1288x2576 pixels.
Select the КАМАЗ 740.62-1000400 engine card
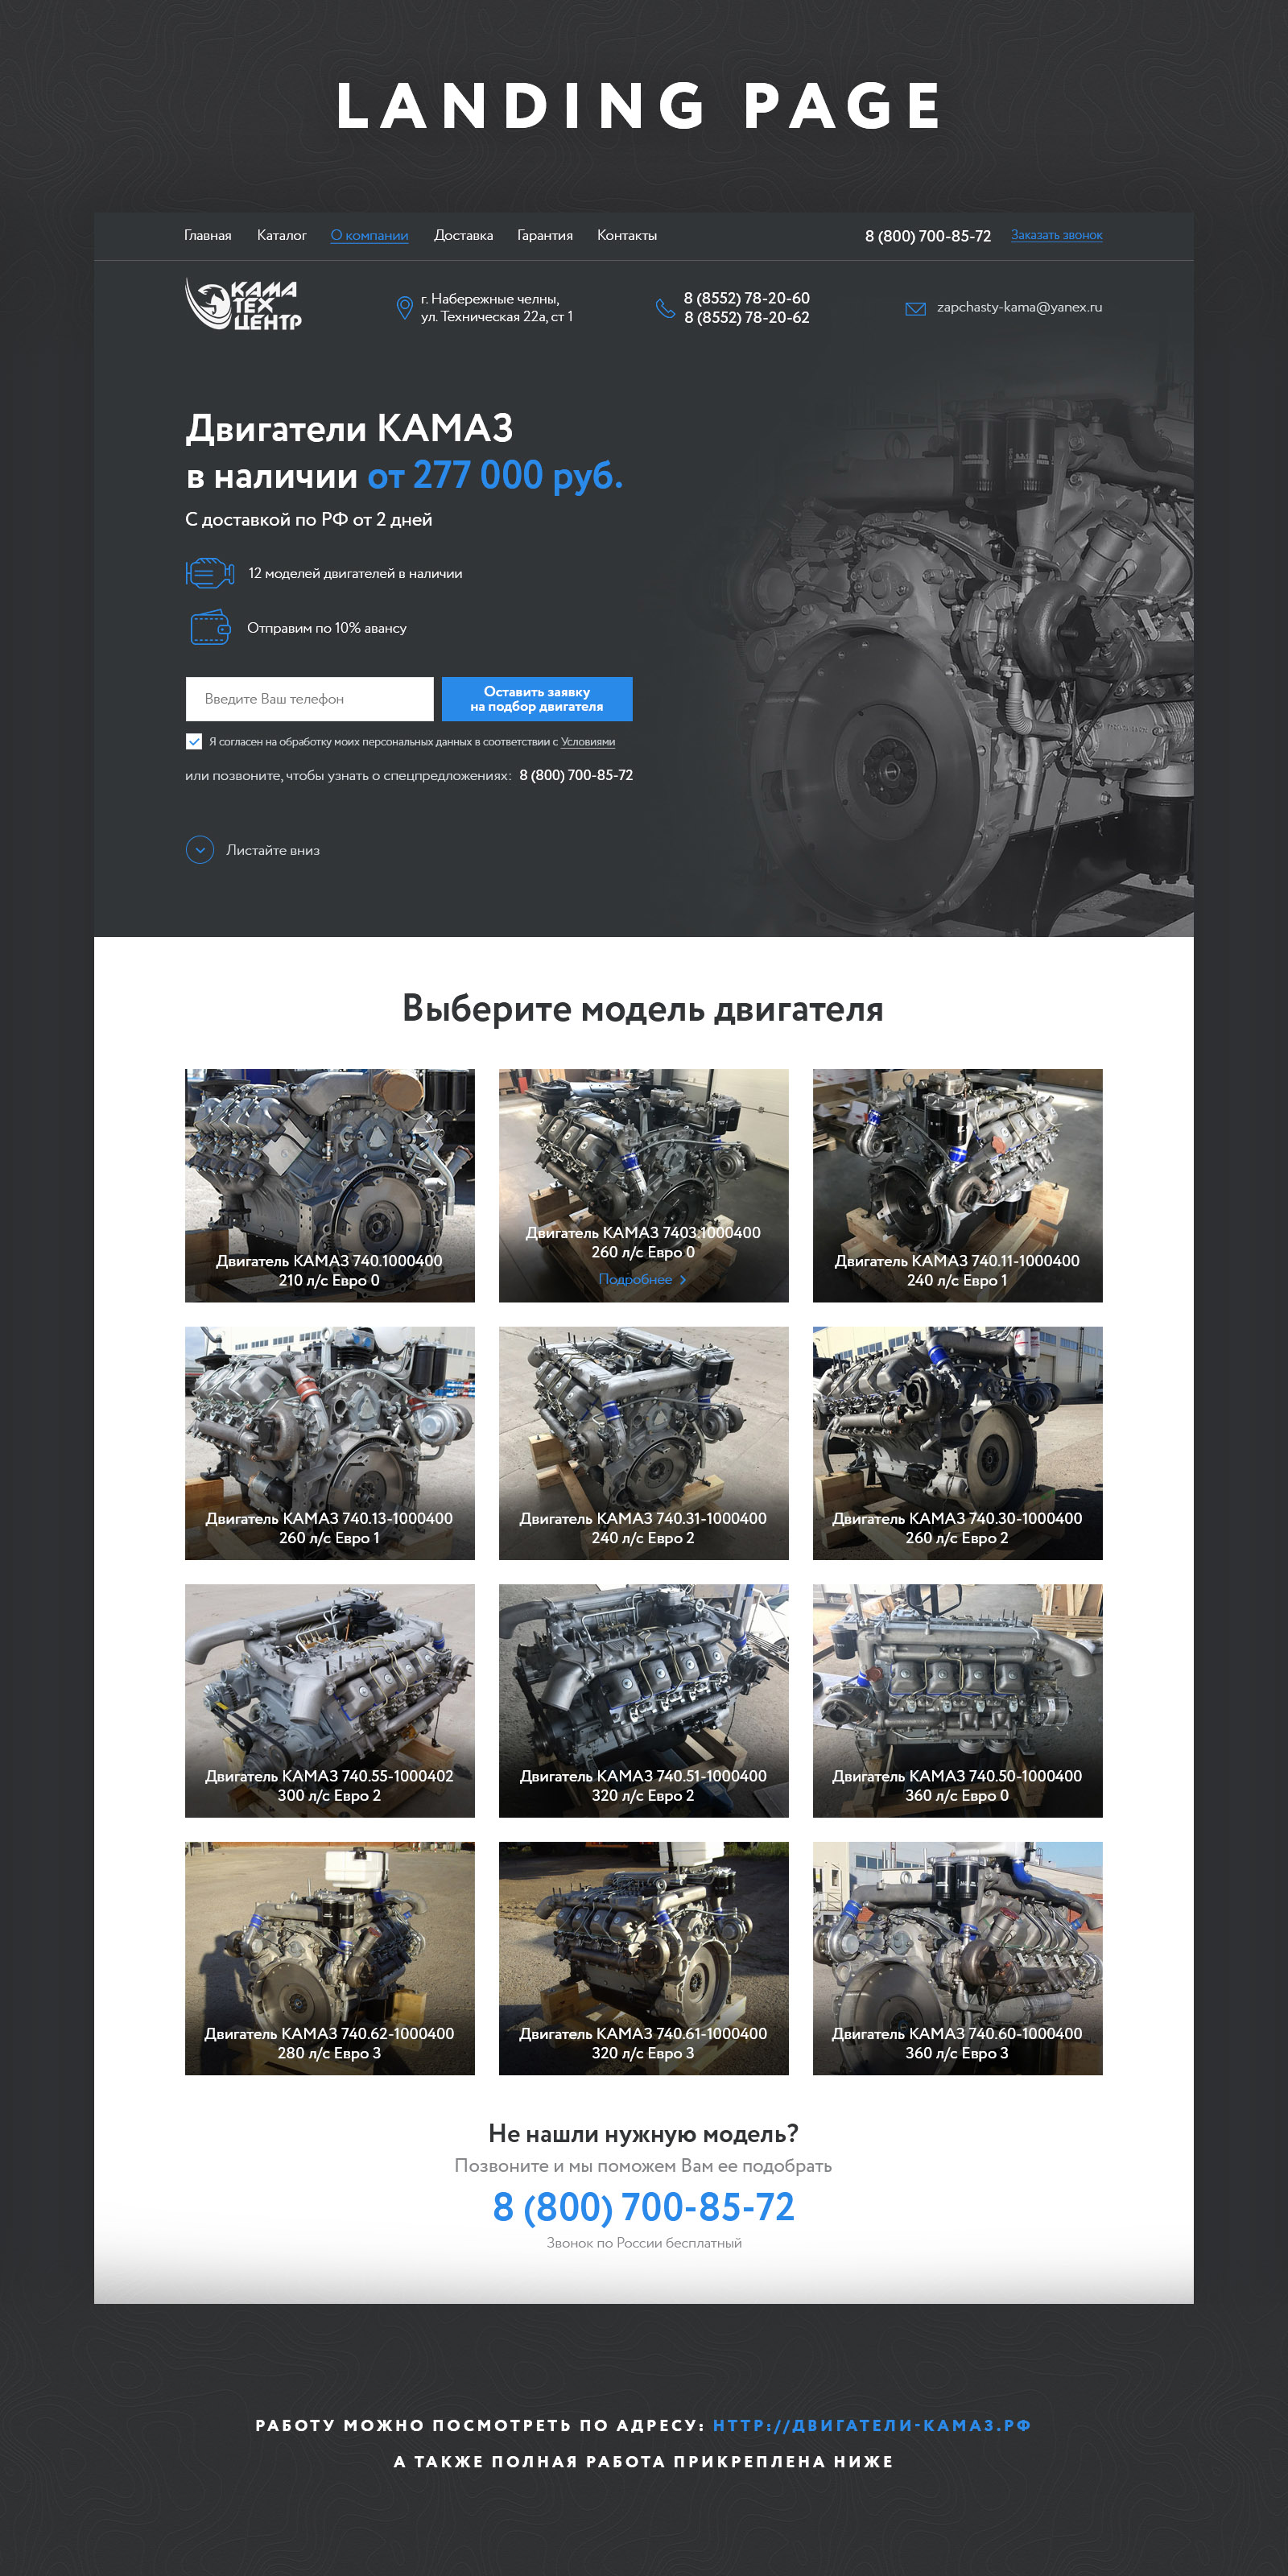(330, 1959)
